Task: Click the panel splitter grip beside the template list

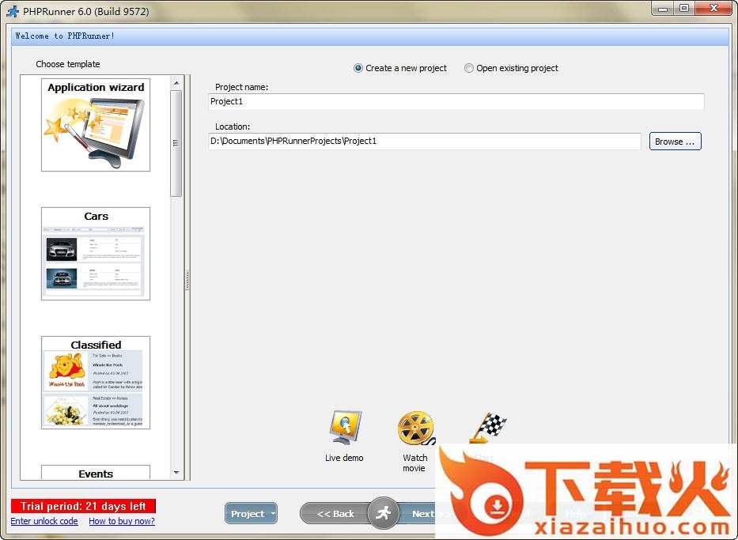Action: click(187, 280)
